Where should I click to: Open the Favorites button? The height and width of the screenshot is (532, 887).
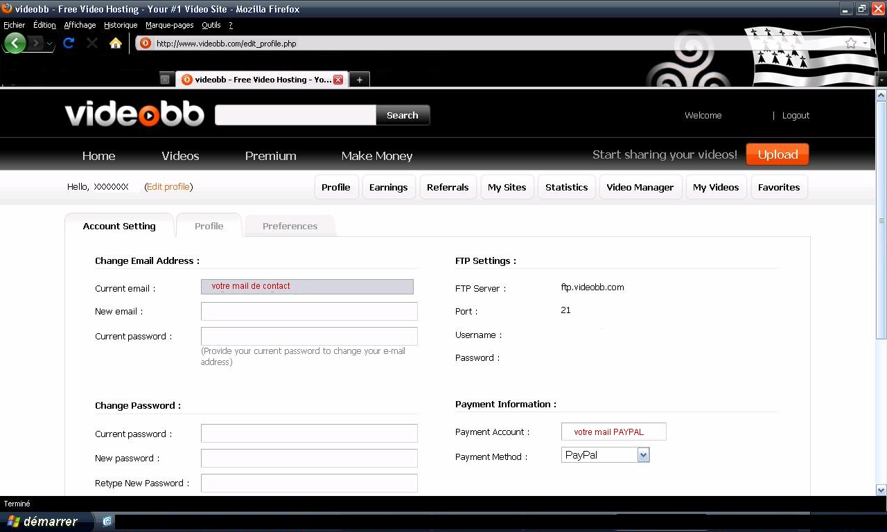point(779,187)
